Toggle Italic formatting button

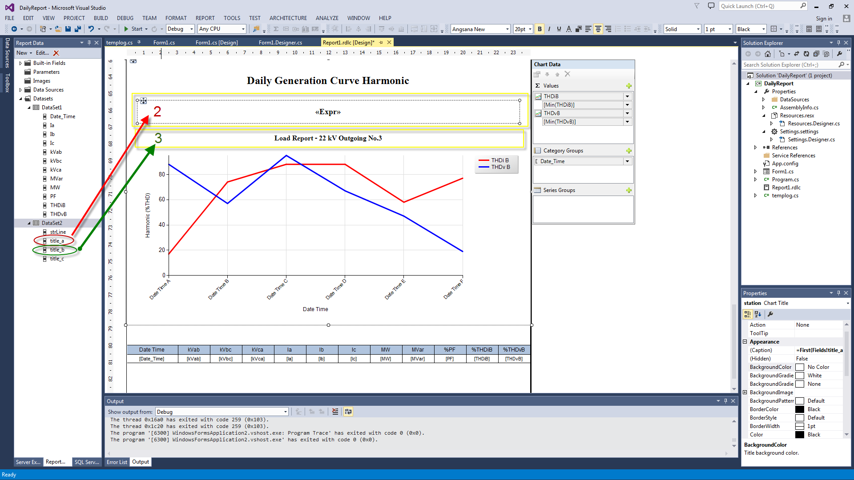pyautogui.click(x=549, y=29)
